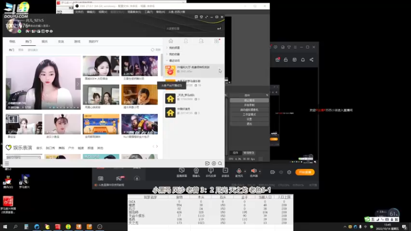This screenshot has height=231, width=411.
Task: Click the share icon in Douyu companion toolbar
Action: (311, 60)
